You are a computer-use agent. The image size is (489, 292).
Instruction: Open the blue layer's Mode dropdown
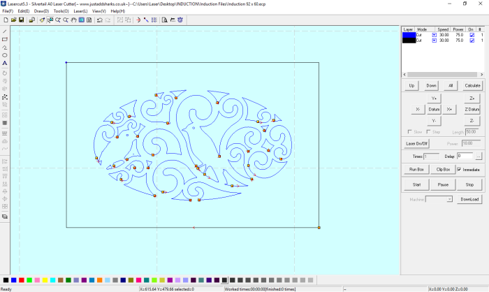point(434,35)
